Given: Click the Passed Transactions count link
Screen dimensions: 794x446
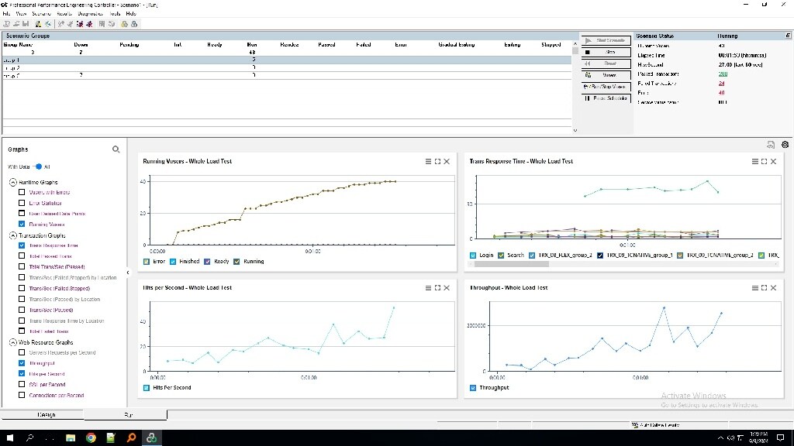Looking at the screenshot, I should coord(723,74).
